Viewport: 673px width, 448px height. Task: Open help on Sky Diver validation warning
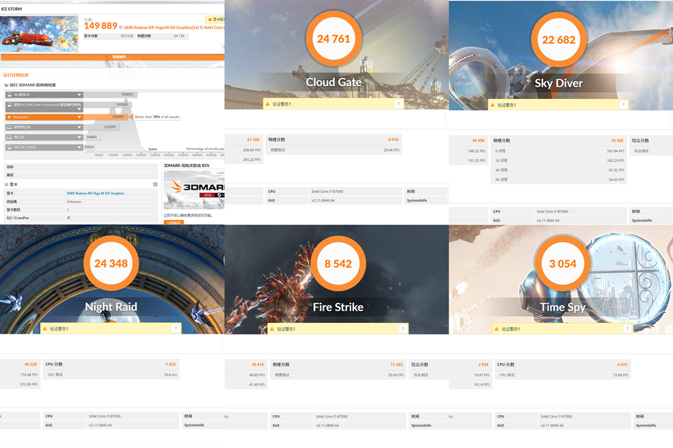623,105
